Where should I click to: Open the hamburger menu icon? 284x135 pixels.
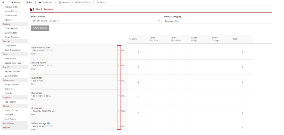coord(3,2)
